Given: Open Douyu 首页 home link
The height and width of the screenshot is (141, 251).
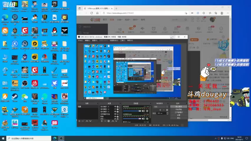Looking at the screenshot, I should 105,20.
